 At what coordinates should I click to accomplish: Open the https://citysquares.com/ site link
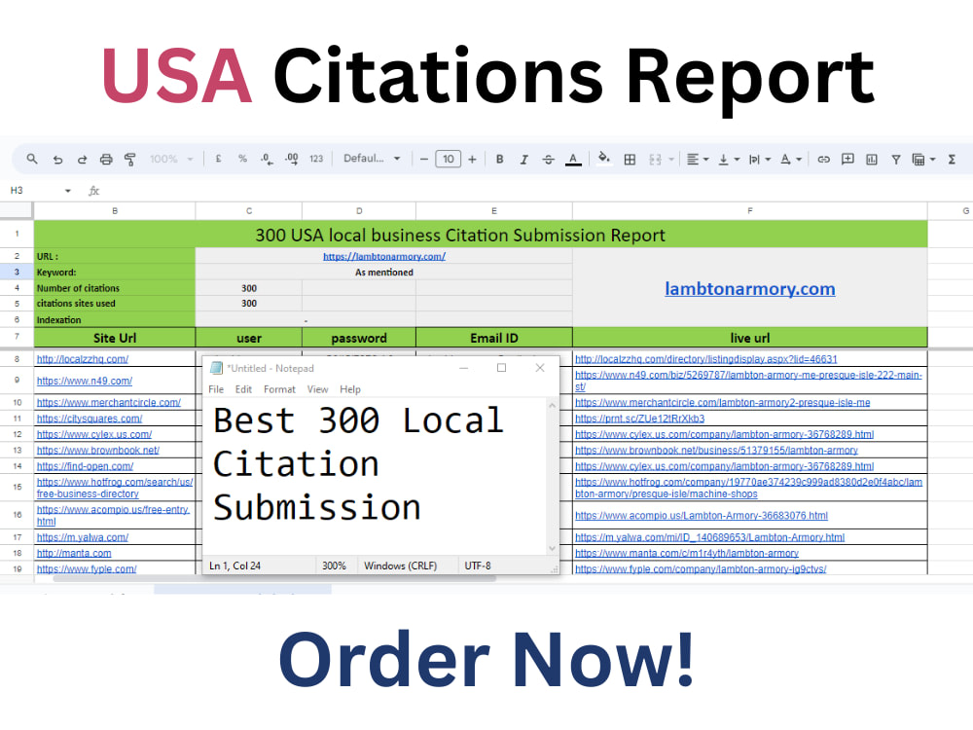pos(90,419)
